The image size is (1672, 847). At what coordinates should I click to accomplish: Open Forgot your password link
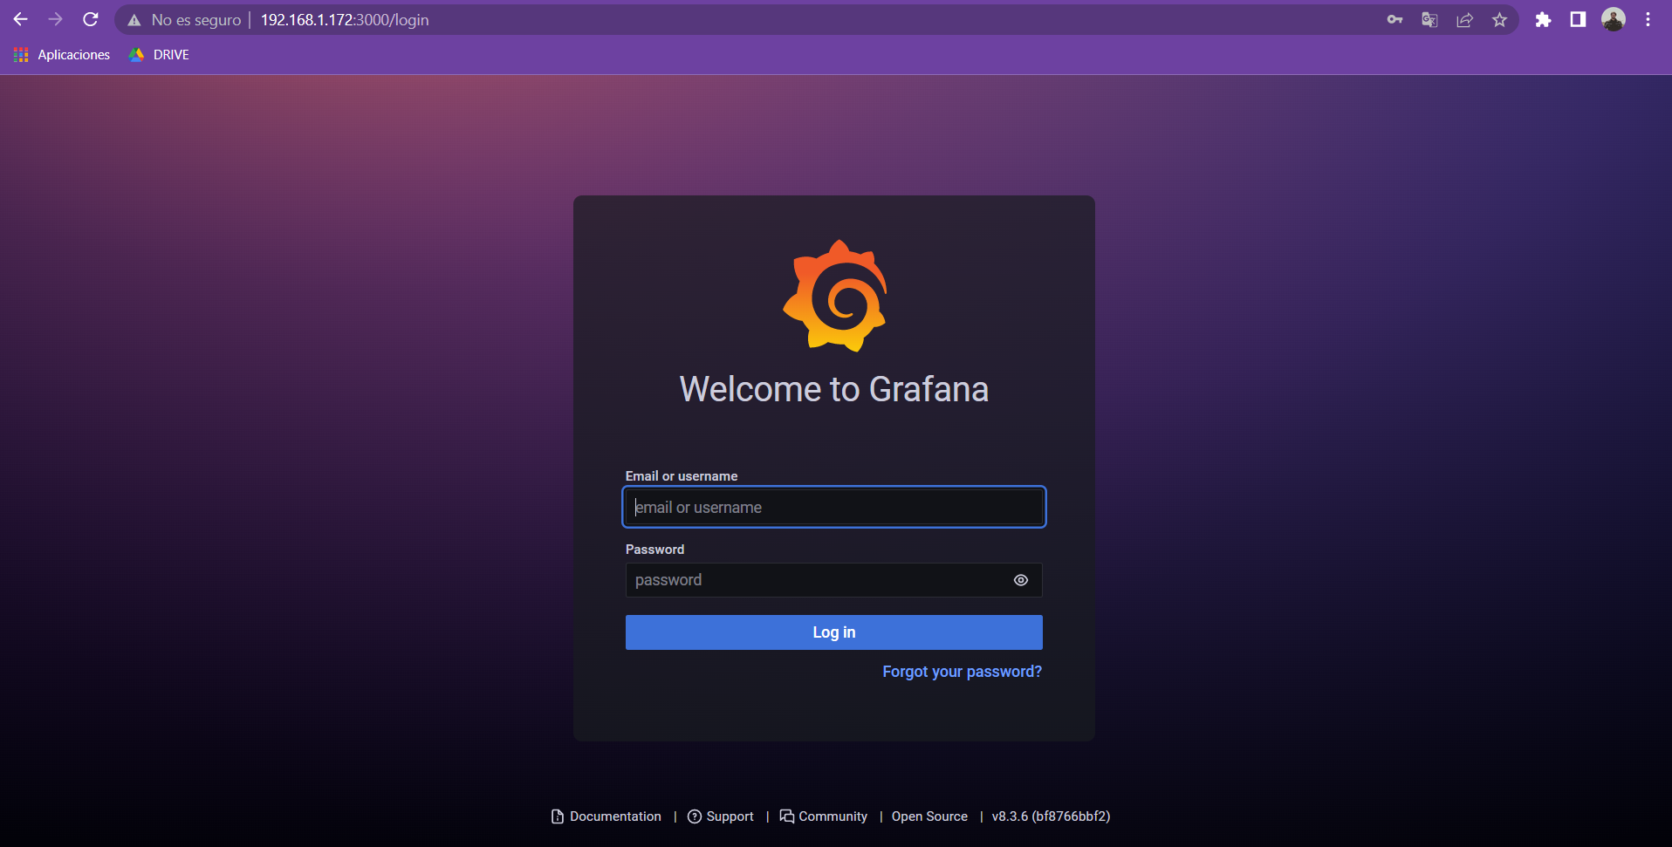(962, 672)
